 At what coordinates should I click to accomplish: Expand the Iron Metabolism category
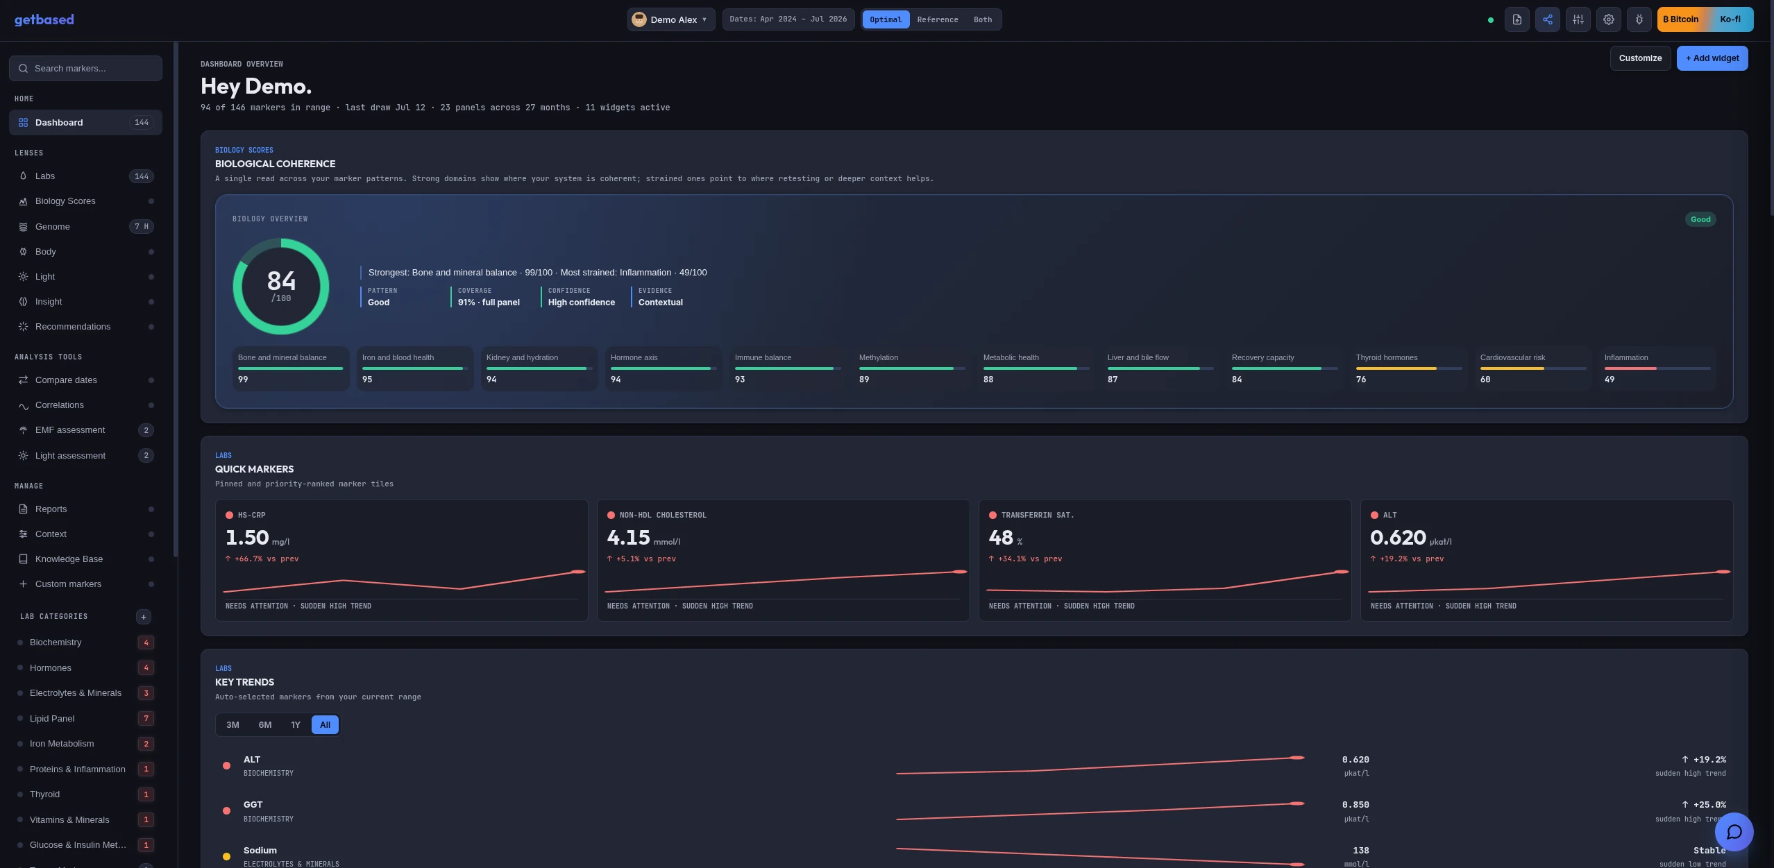(85, 744)
